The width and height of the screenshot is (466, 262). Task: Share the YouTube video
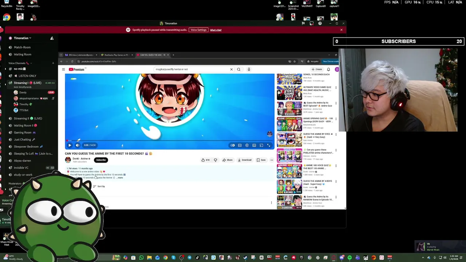[228, 160]
